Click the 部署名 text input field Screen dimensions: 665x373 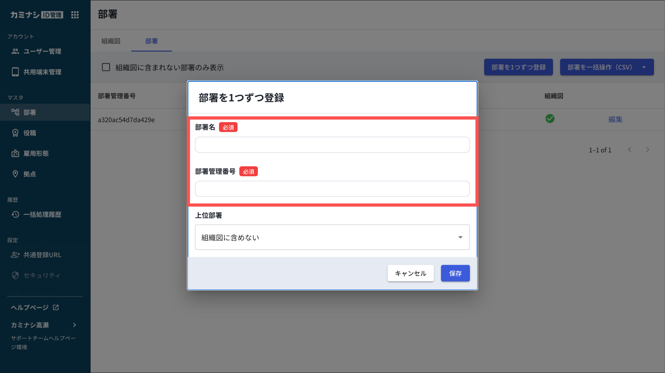pos(332,145)
